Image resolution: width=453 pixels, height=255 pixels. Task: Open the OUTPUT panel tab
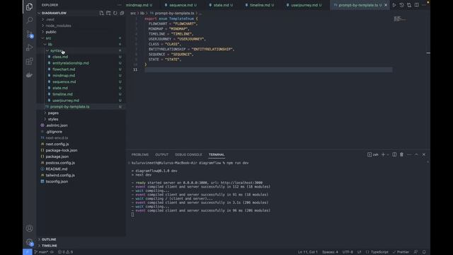point(162,154)
